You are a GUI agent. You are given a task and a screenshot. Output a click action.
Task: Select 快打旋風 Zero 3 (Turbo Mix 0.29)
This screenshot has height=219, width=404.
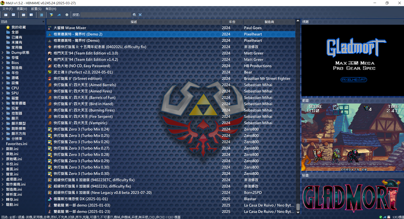[x=171, y=161]
